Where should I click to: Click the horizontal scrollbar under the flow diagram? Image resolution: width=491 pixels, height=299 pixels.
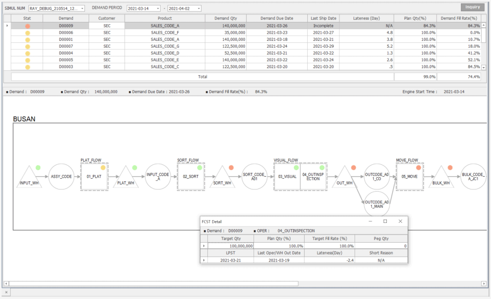click(x=154, y=283)
